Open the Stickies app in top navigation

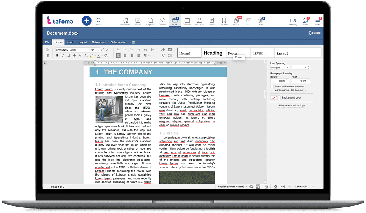pos(224,21)
